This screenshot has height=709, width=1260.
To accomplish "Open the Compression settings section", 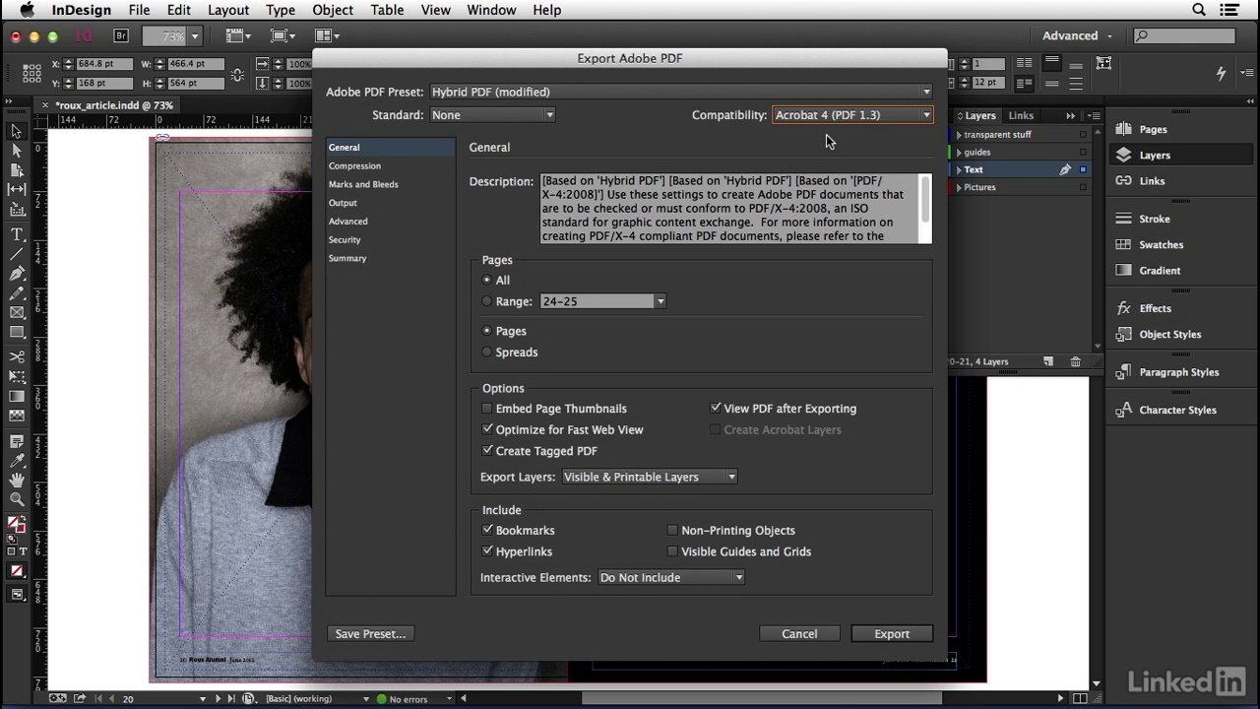I will pyautogui.click(x=354, y=165).
